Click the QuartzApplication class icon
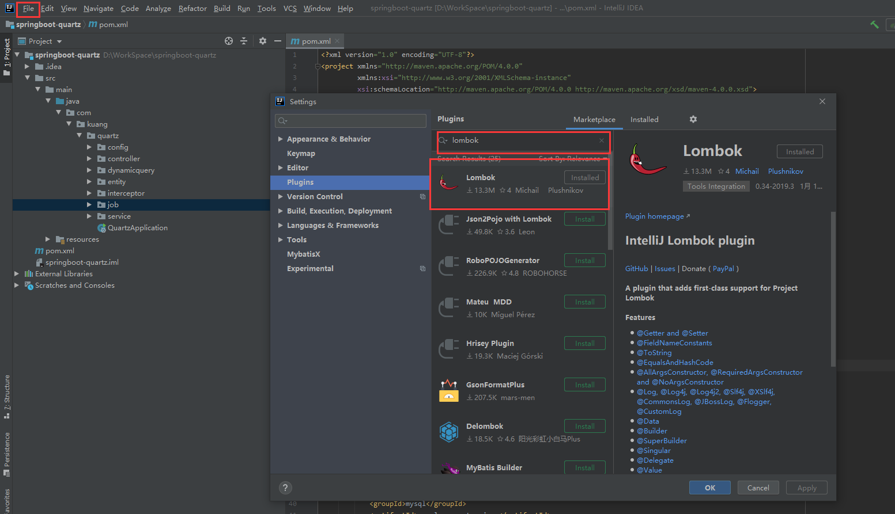Image resolution: width=895 pixels, height=514 pixels. (101, 228)
